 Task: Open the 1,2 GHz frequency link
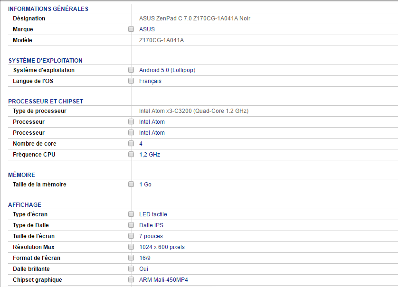pos(150,155)
